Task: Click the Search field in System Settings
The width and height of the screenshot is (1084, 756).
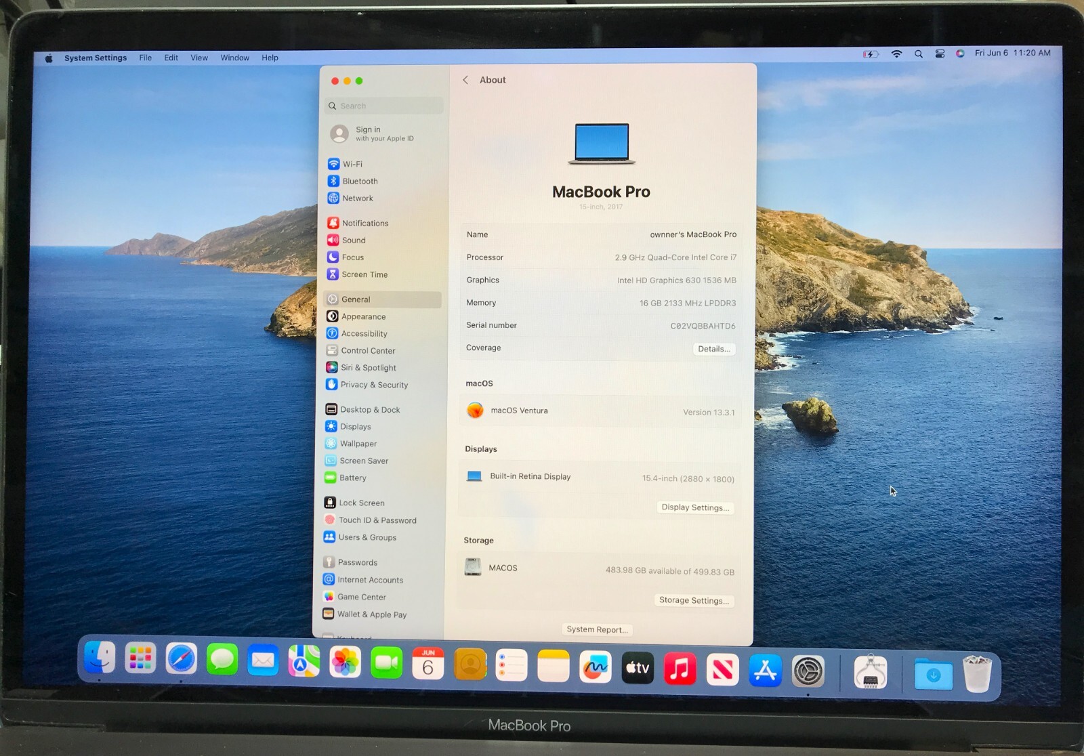Action: [384, 106]
